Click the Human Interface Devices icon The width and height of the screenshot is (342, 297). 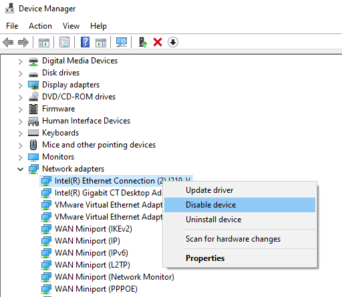[x=33, y=121]
